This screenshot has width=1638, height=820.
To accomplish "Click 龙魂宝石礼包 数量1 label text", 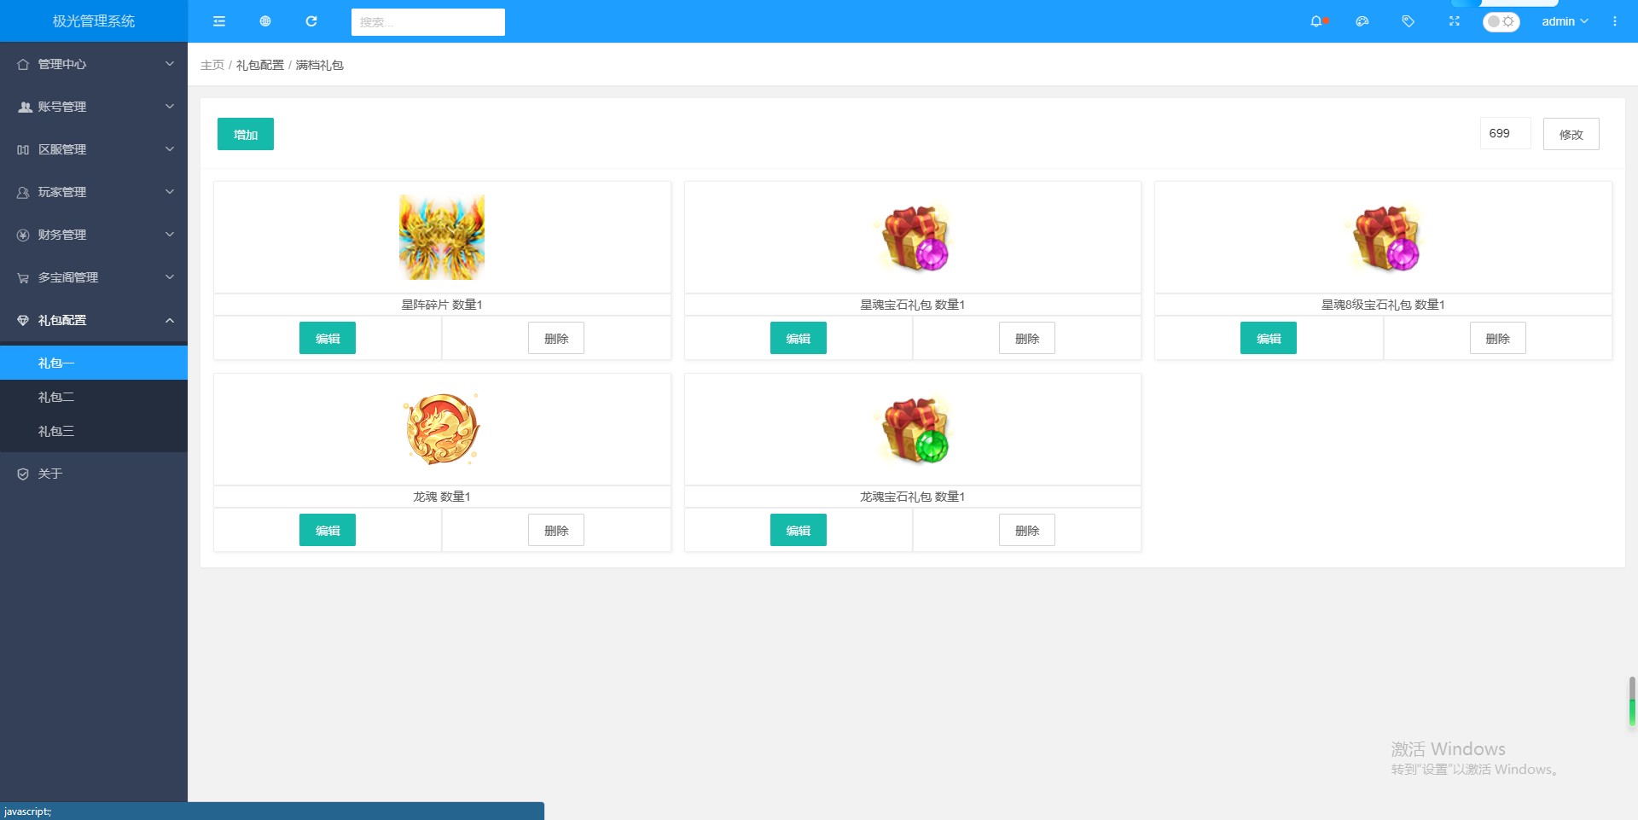I will click(x=913, y=497).
